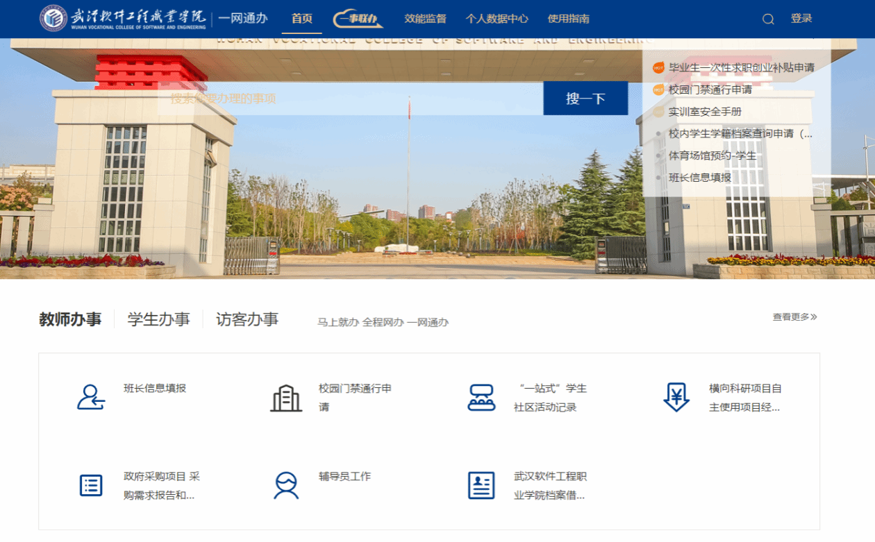Click the 班长信息填报 person icon
The width and height of the screenshot is (875, 542).
[x=91, y=398]
